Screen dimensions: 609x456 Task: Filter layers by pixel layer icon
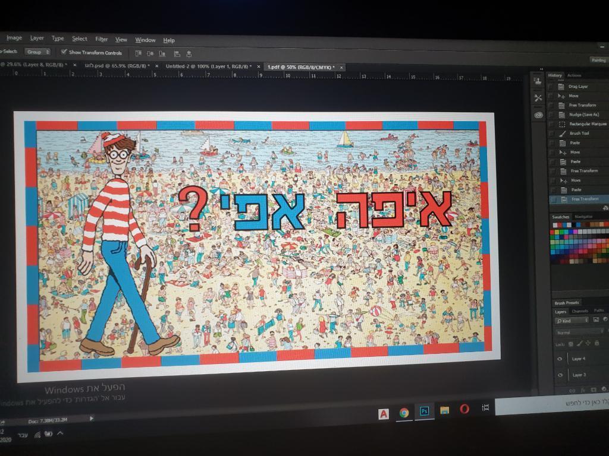[x=596, y=319]
